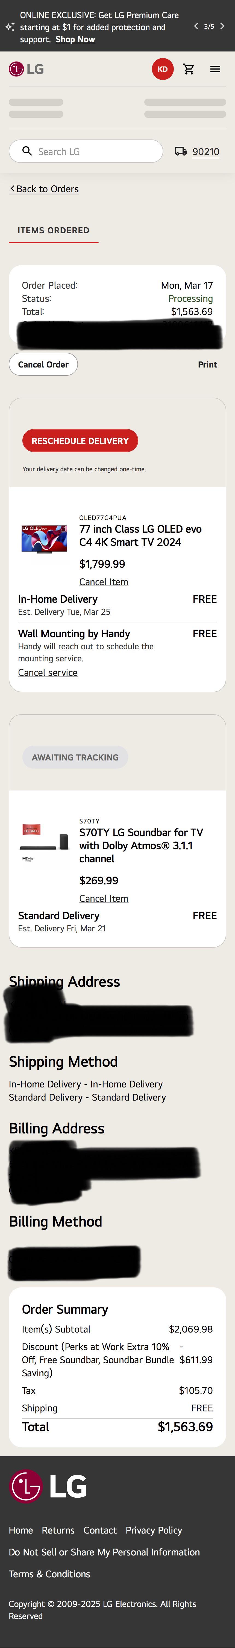
Task: Open the hamburger menu
Action: [215, 69]
